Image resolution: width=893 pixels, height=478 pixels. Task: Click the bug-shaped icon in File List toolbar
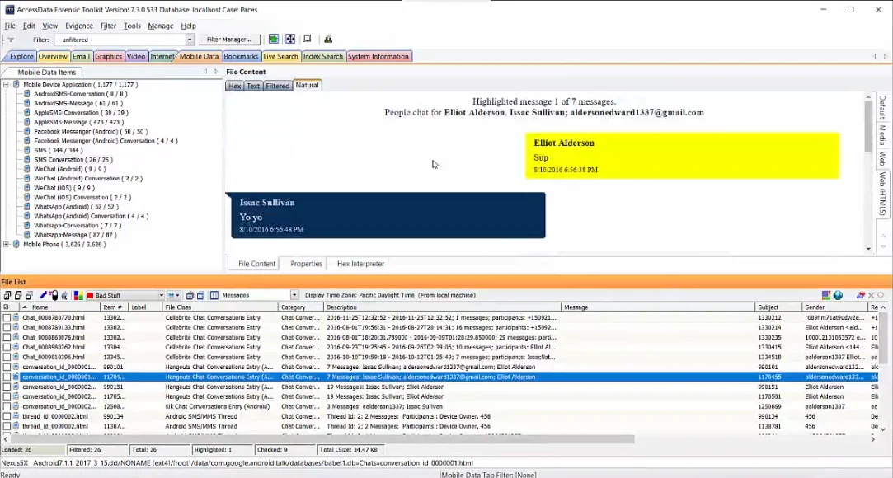click(64, 295)
